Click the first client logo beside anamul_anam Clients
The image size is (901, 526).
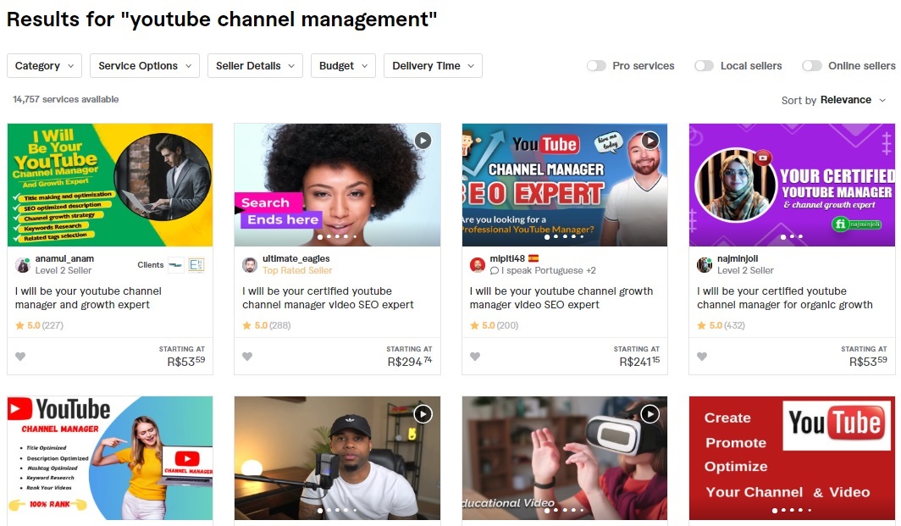coord(176,265)
